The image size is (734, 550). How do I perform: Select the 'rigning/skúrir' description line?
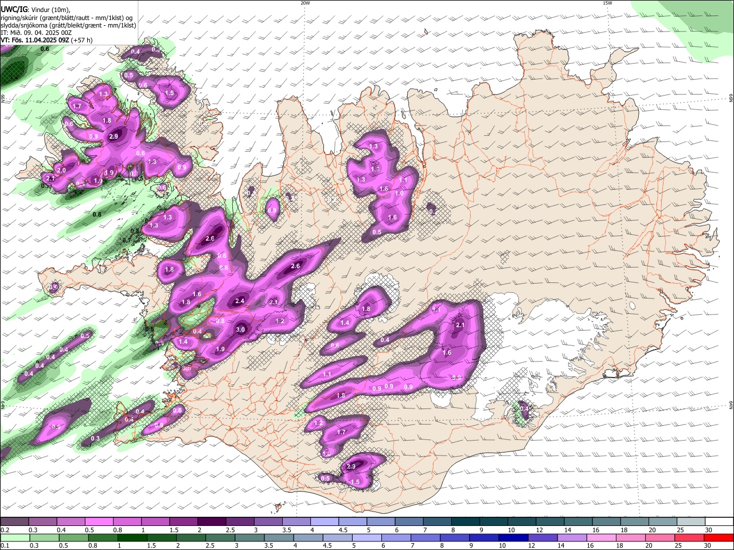[x=67, y=17]
